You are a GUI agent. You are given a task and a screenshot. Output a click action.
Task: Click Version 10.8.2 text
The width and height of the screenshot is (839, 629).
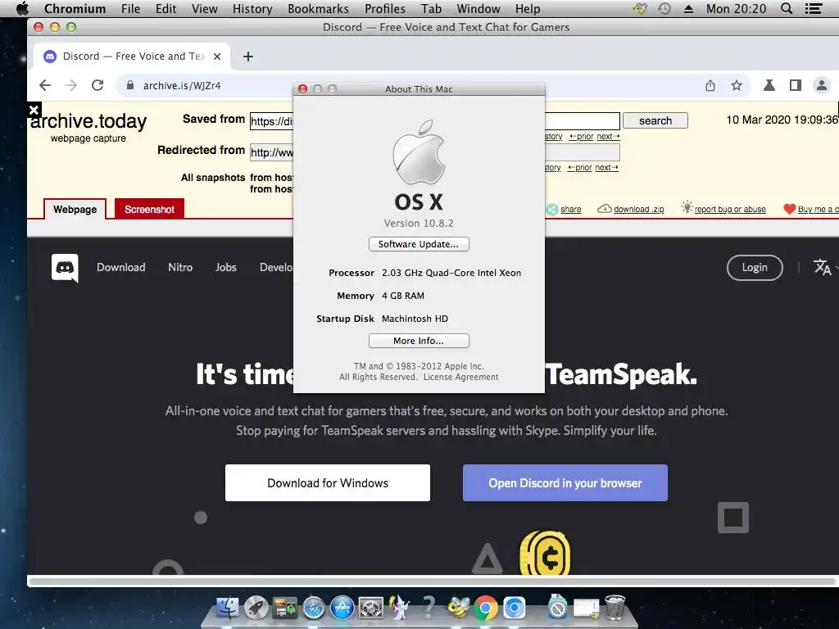click(419, 223)
